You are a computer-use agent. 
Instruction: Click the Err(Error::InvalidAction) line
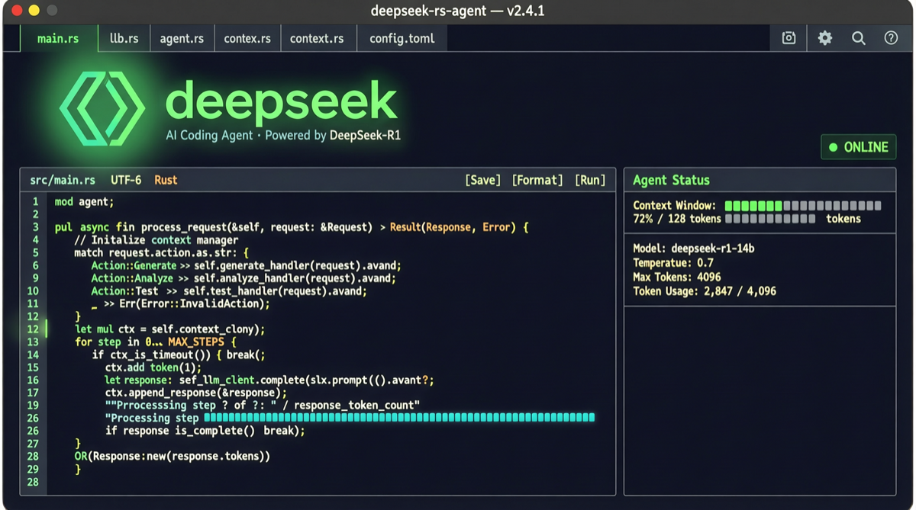181,303
